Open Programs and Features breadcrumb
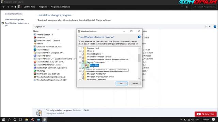Image resolution: width=218 pixels, height=122 pixels. pyautogui.click(x=60, y=7)
